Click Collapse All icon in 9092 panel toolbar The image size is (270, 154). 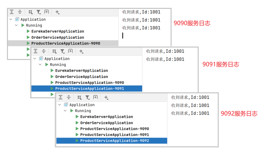[69, 97]
